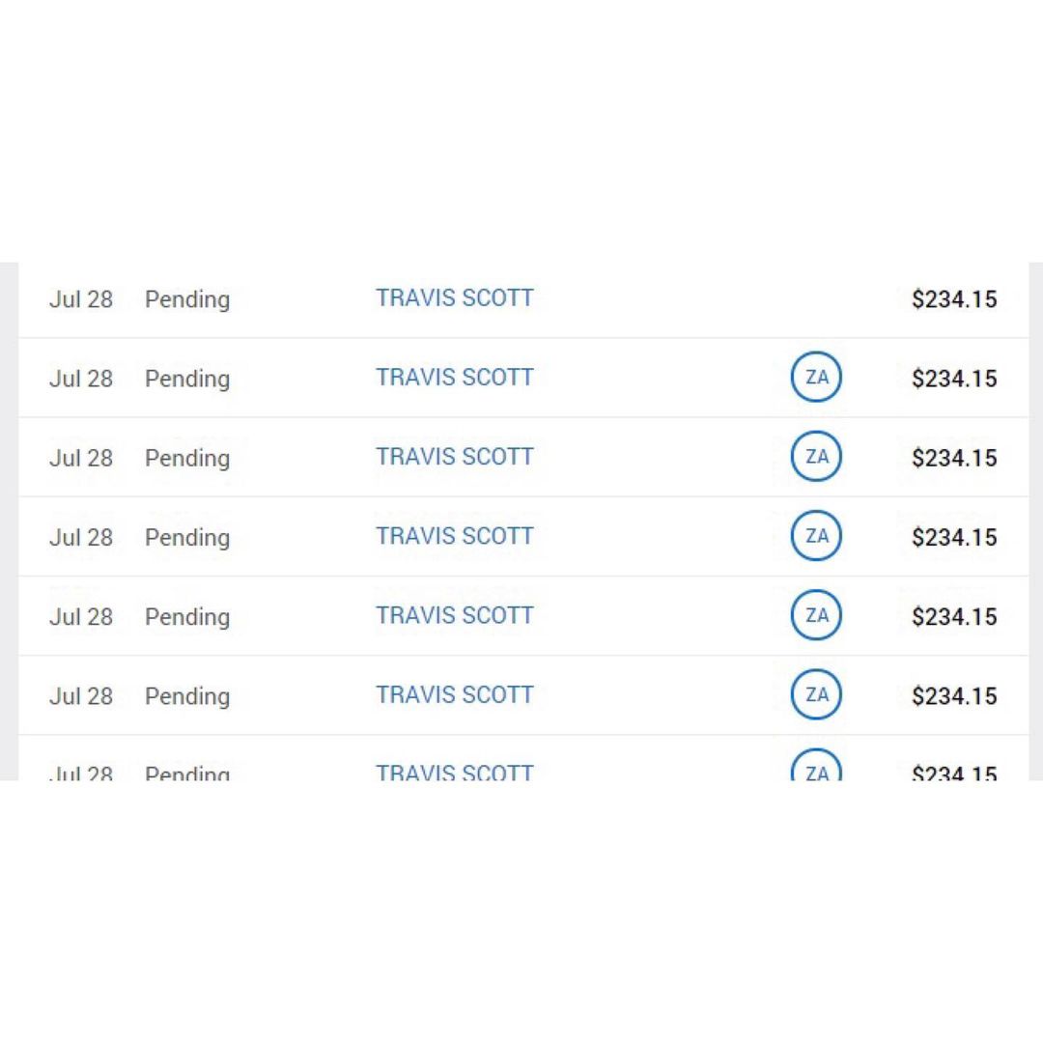1043x1043 pixels.
Task: Click the ZA badge in the fourth transaction row
Action: tap(816, 536)
